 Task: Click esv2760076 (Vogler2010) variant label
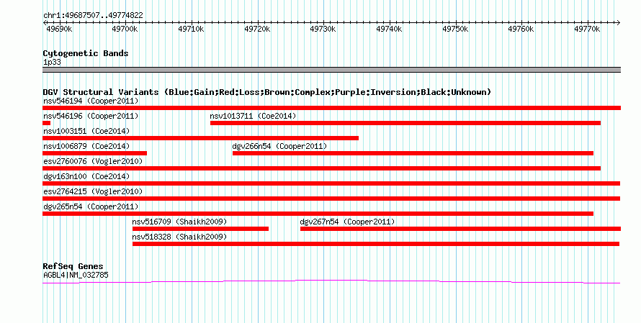pyautogui.click(x=93, y=161)
